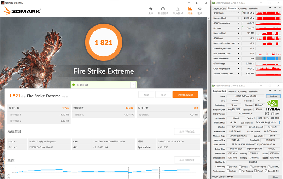Click the BIOS export share icon next to UEFI

(267, 113)
